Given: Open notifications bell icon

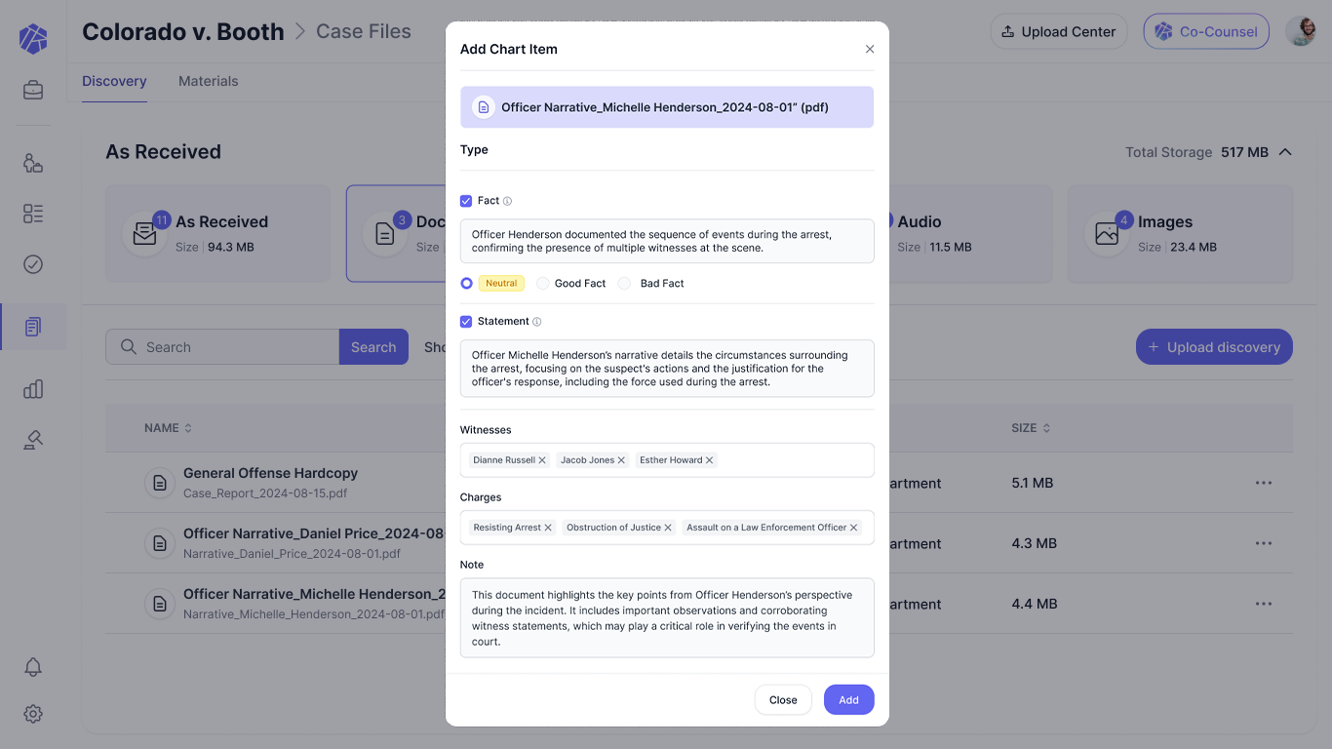Looking at the screenshot, I should (33, 667).
